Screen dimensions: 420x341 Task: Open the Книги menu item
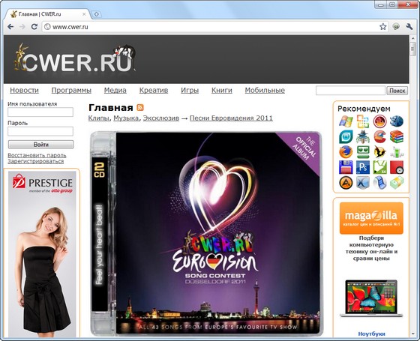(222, 91)
